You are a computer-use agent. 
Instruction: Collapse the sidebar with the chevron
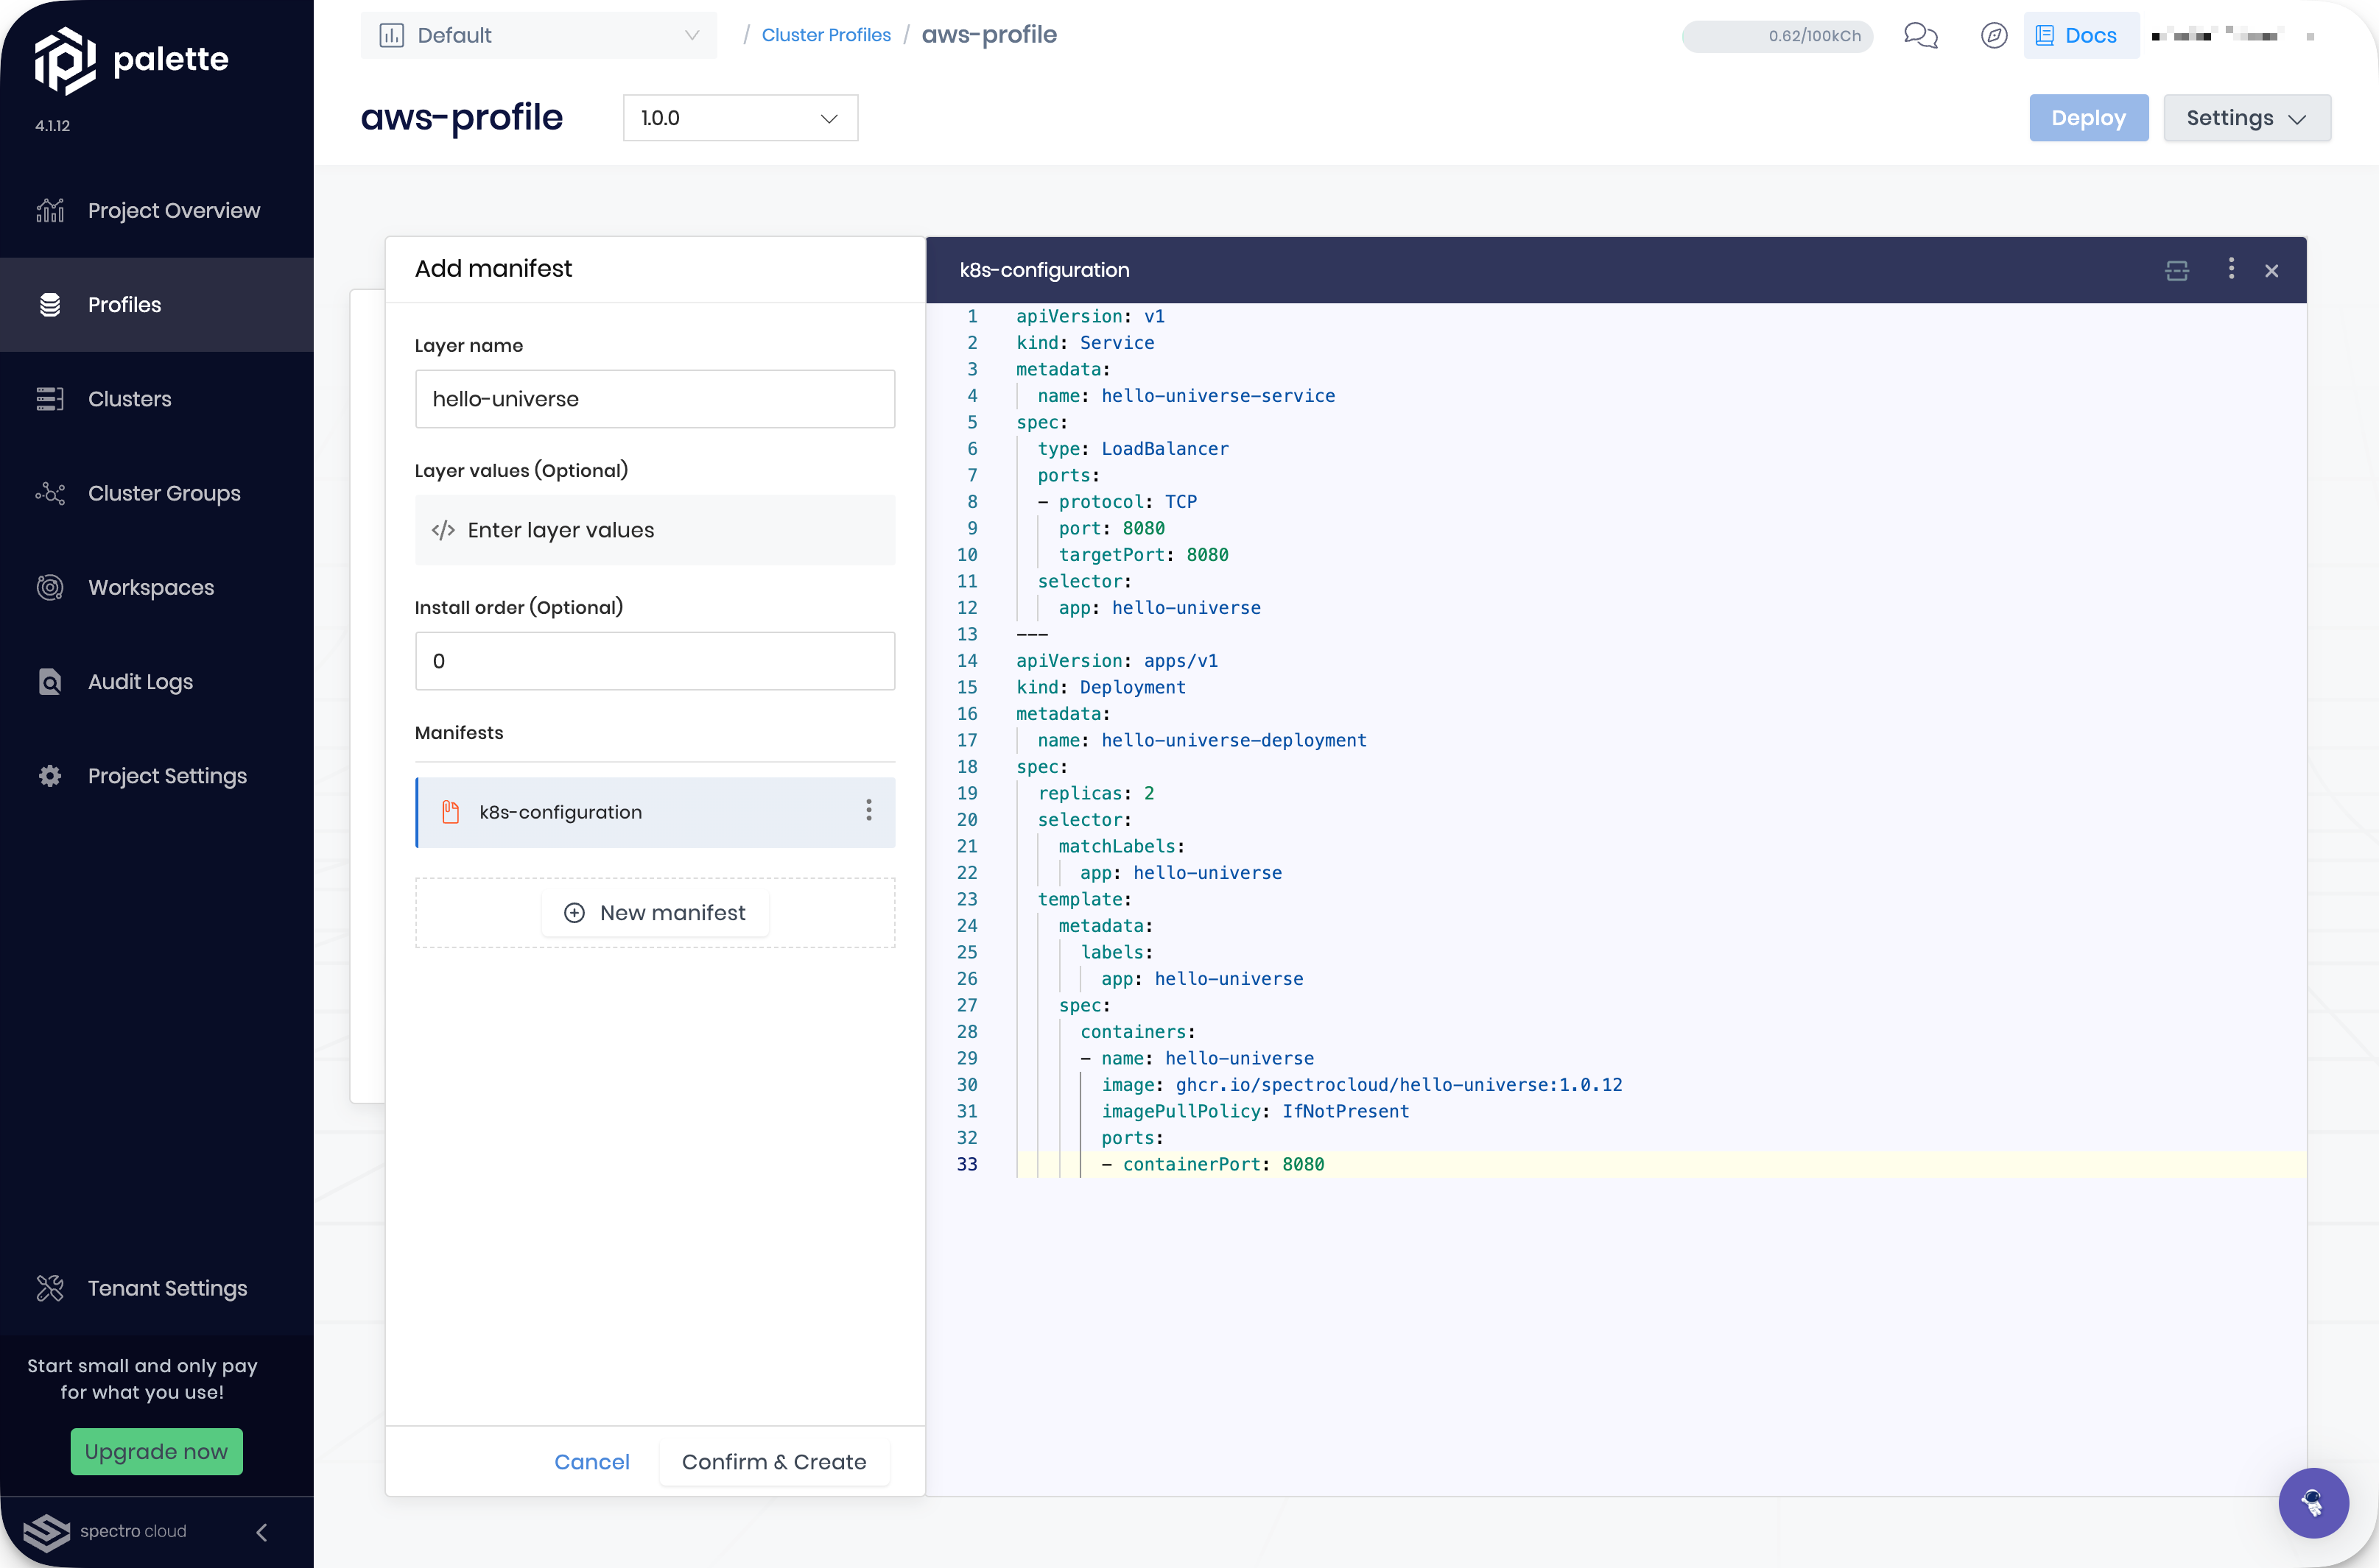click(262, 1532)
